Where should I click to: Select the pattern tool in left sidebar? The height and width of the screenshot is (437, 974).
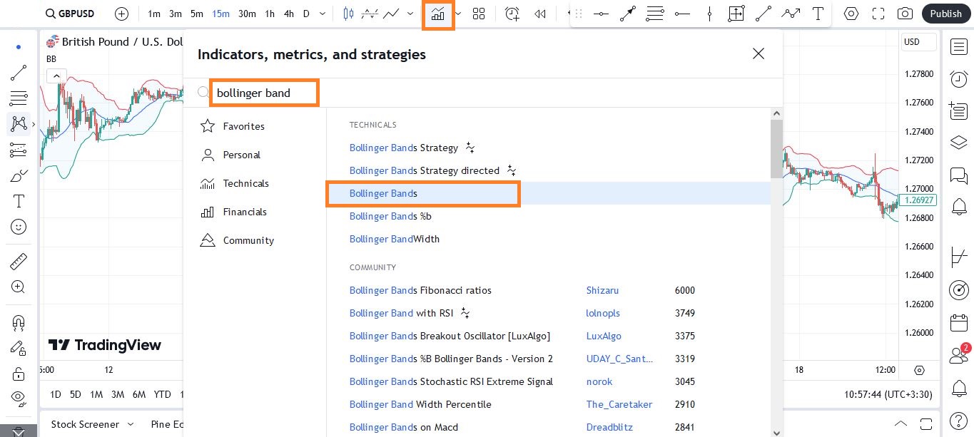click(x=19, y=124)
